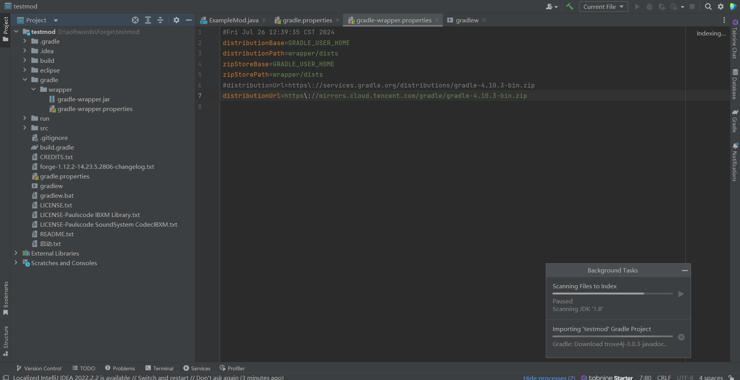This screenshot has height=380, width=740.
Task: Click Expand All in Project panel
Action: (148, 20)
